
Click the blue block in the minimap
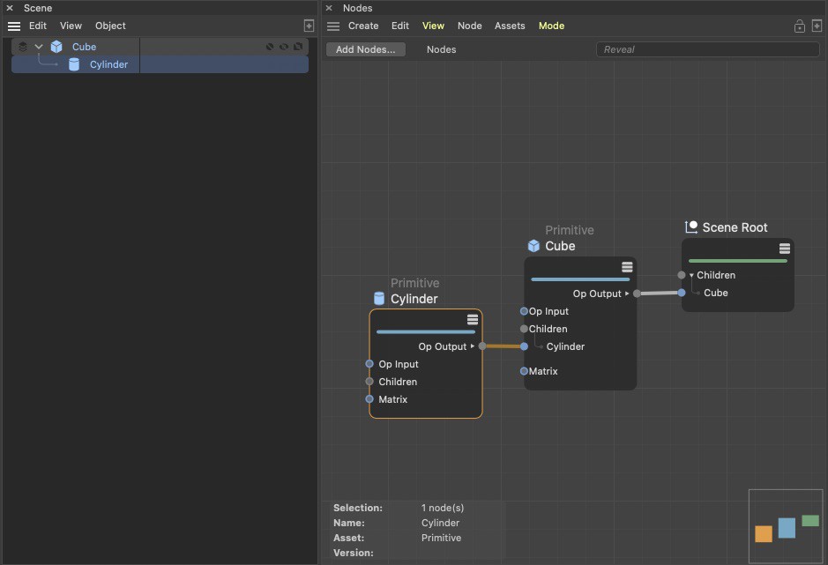click(x=787, y=528)
